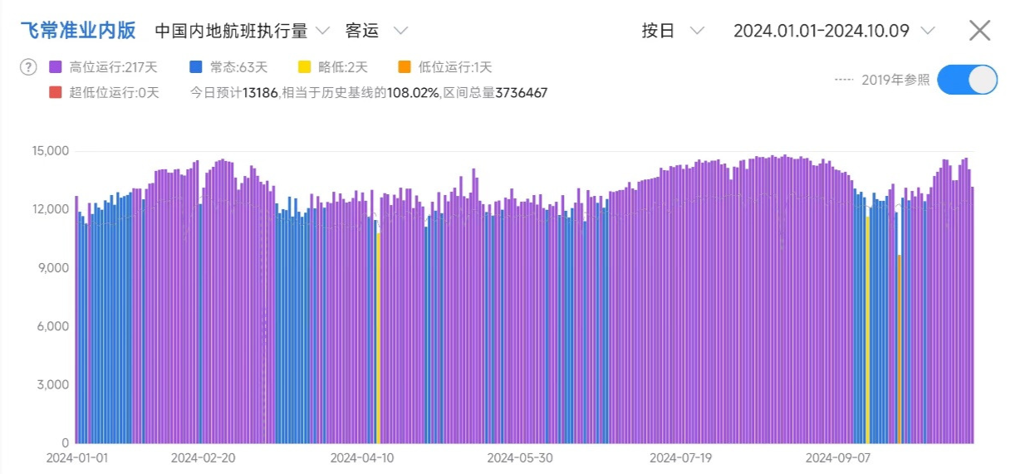Click the 6,000 y-axis label
1010x474 pixels.
52,326
